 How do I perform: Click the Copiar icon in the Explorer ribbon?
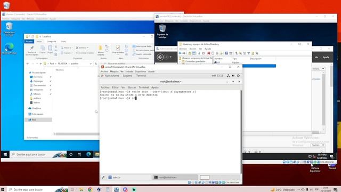point(43,48)
